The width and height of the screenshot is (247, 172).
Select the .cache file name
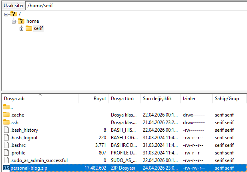coord(17,115)
